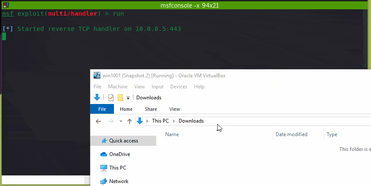
Task: Click the msfconsole window title text
Action: pos(189,5)
